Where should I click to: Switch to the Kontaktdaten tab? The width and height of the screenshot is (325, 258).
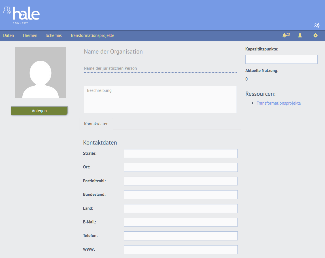[x=96, y=124]
